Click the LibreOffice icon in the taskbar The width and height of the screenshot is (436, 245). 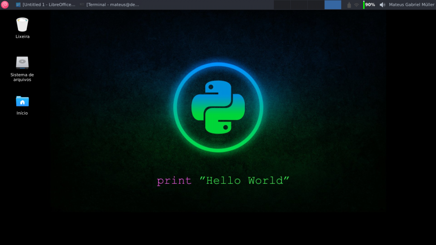18,5
